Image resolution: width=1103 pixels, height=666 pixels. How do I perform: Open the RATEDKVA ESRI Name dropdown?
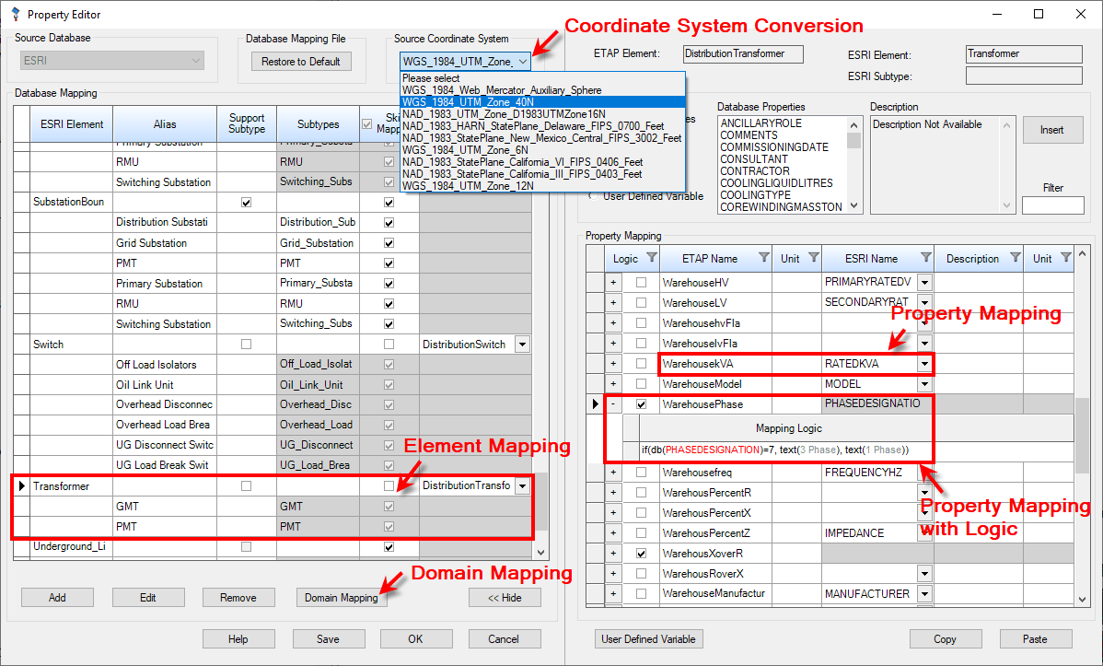923,363
